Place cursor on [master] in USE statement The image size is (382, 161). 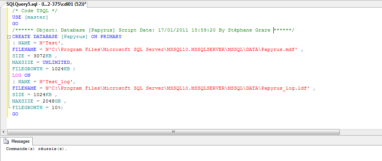pyautogui.click(x=36, y=17)
